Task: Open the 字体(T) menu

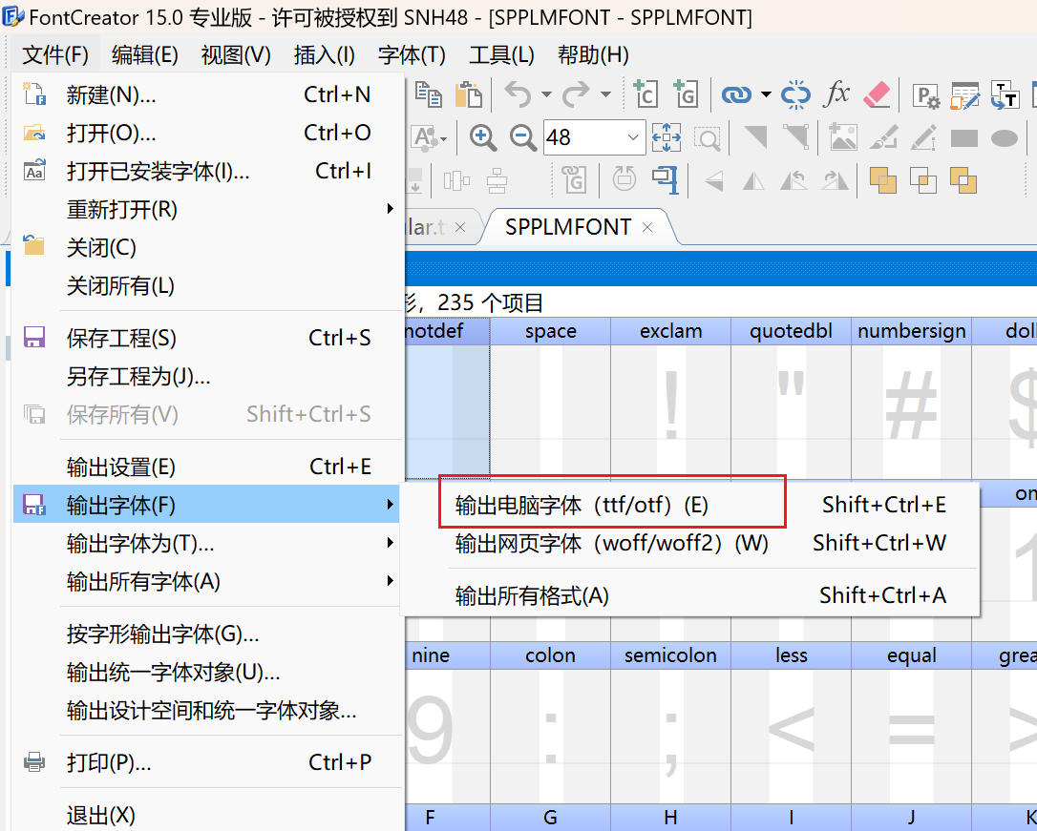Action: pyautogui.click(x=412, y=54)
